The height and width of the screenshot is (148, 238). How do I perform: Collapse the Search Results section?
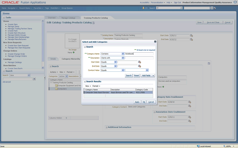point(84,81)
